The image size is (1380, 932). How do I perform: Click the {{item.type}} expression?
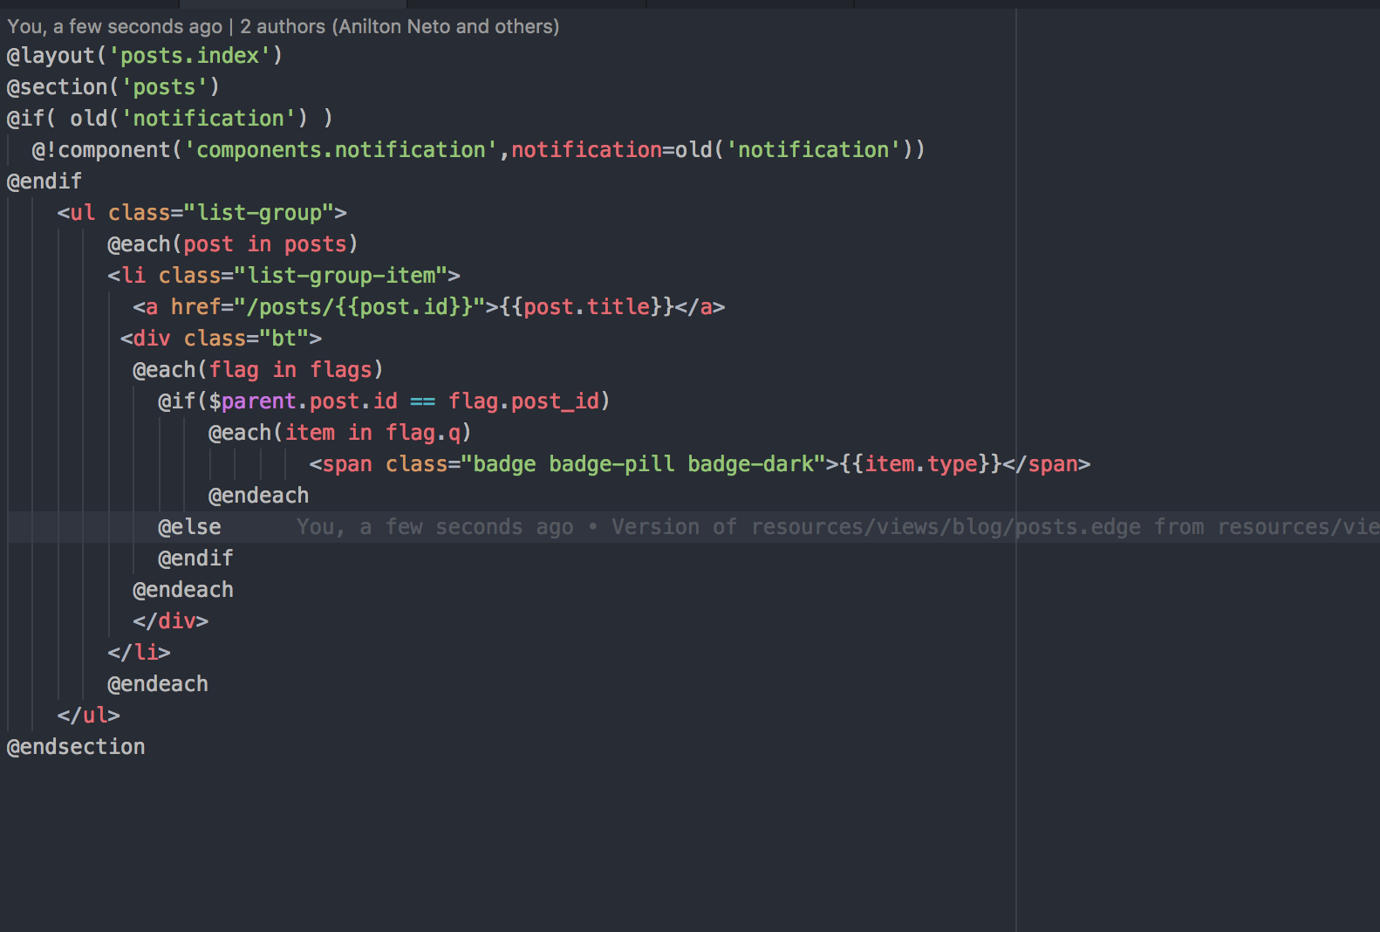click(920, 464)
